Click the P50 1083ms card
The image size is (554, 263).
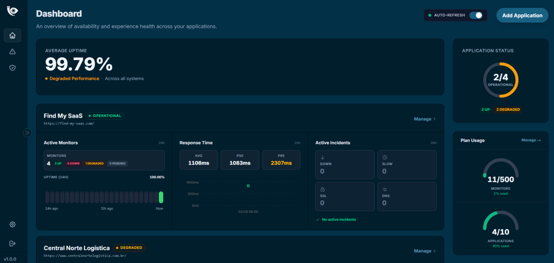pos(240,160)
